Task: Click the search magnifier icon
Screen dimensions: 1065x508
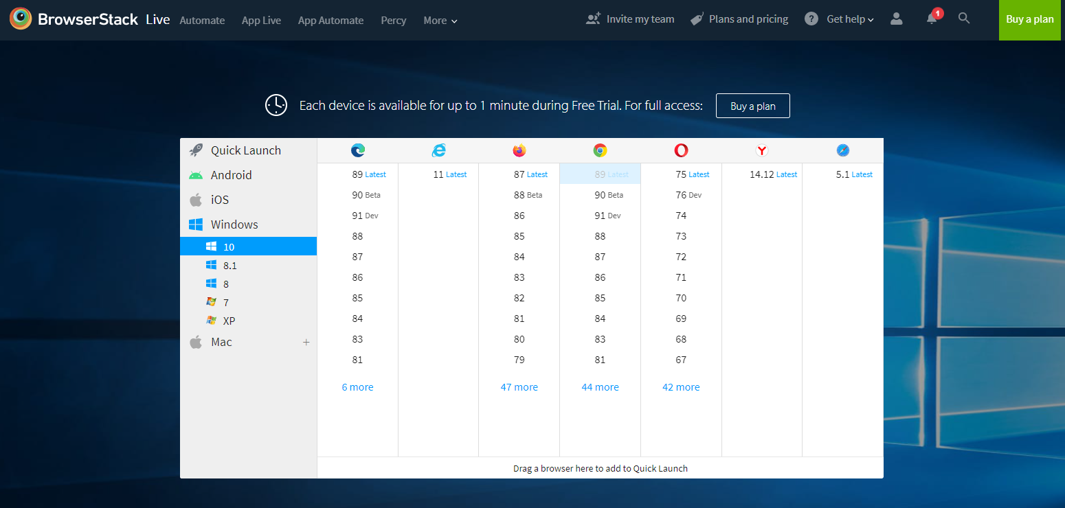Action: coord(964,19)
